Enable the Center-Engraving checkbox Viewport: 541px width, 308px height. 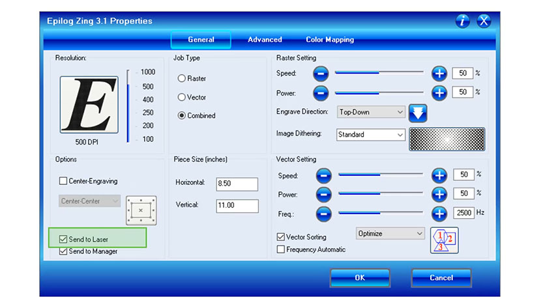[63, 181]
